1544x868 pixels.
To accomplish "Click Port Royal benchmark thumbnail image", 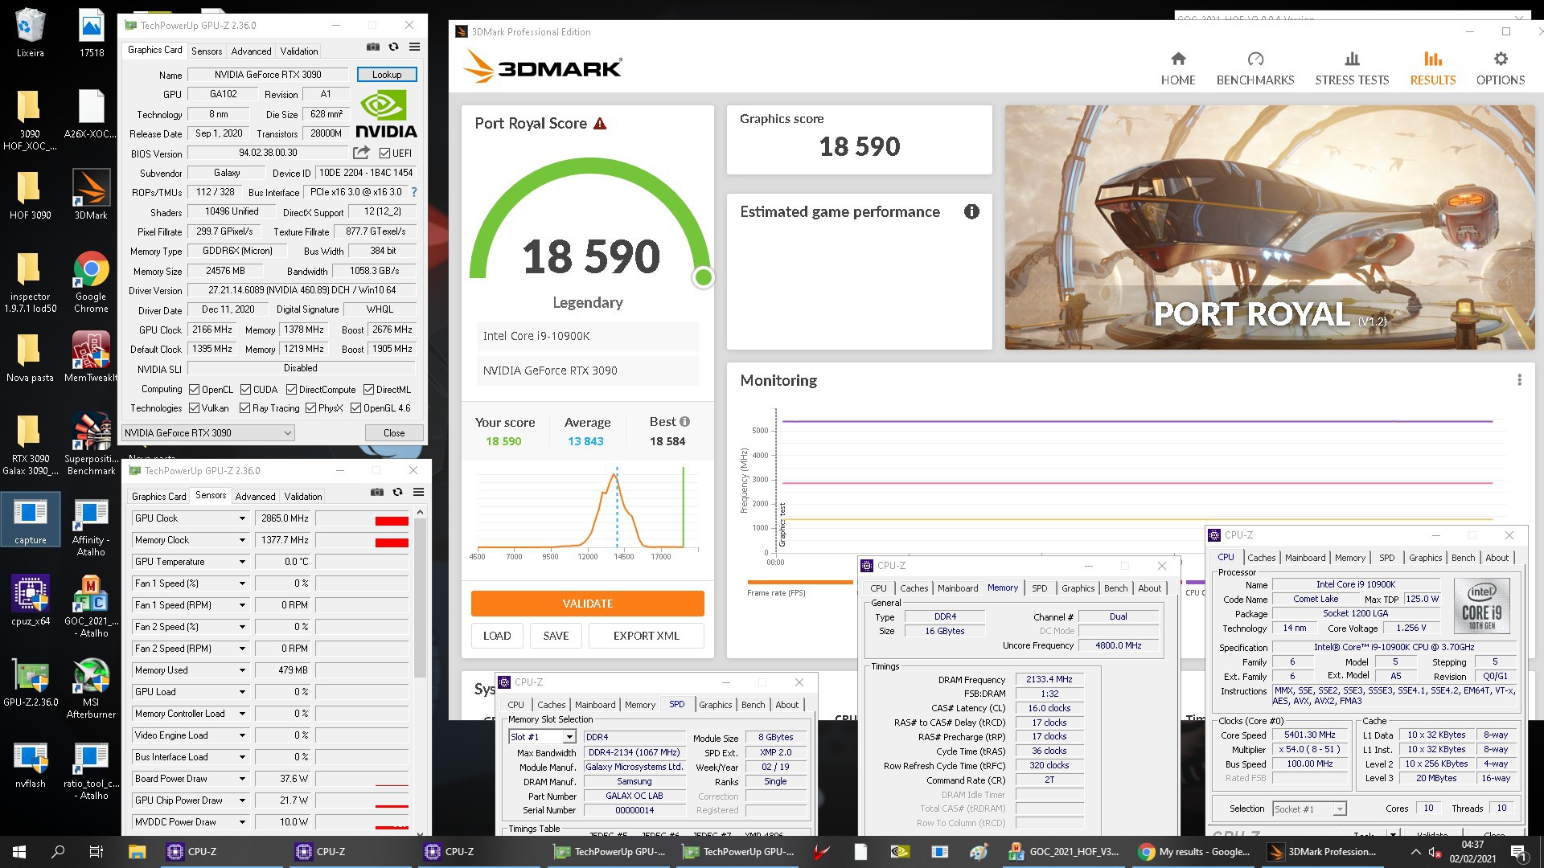I will tap(1270, 227).
